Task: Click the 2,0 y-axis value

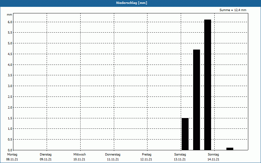Action: 10,108
